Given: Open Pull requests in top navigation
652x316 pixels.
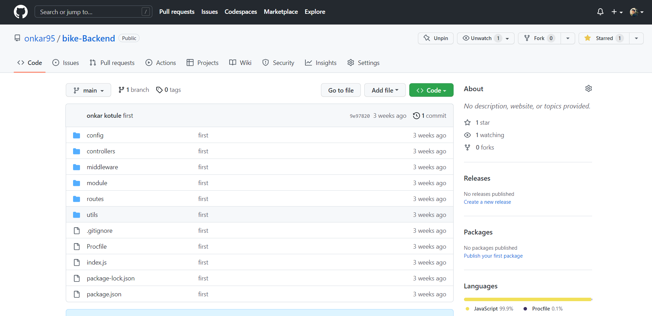Looking at the screenshot, I should pyautogui.click(x=177, y=12).
